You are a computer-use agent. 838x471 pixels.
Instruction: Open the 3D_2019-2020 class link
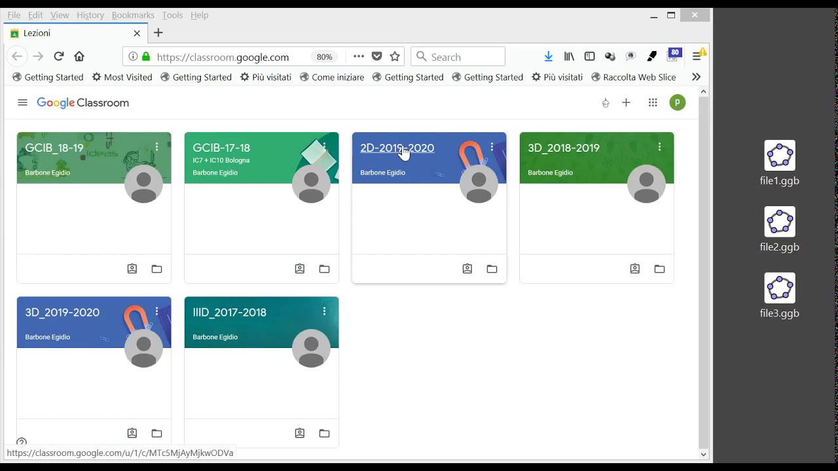click(62, 312)
